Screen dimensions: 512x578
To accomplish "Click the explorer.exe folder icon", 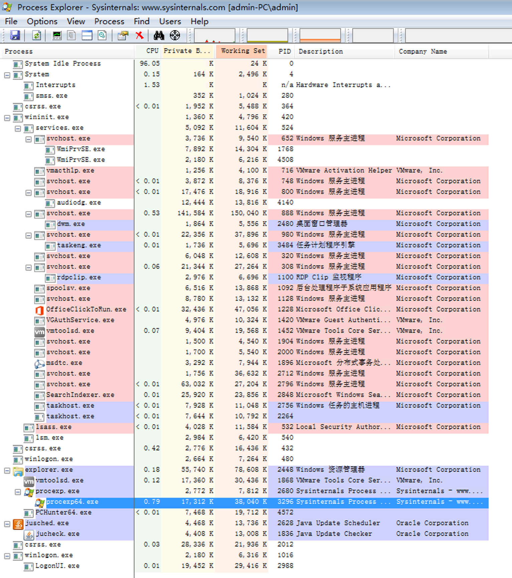I will [x=18, y=471].
